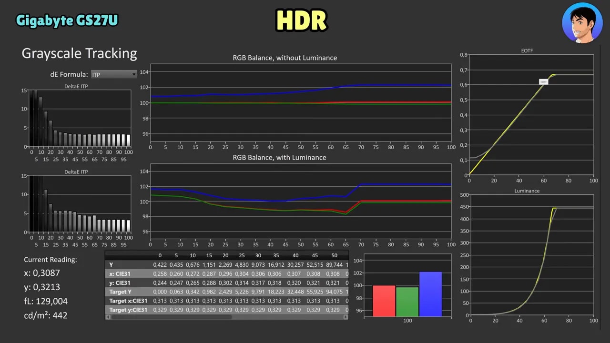Click the 'y: 0,3213' current reading
The width and height of the screenshot is (610, 343).
click(42, 287)
